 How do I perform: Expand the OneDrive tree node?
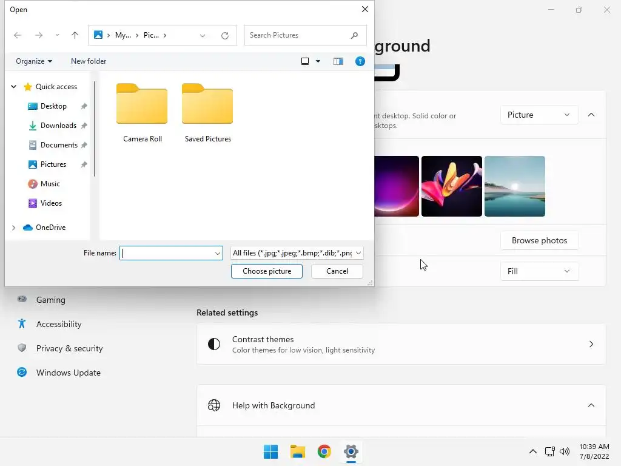(x=13, y=228)
